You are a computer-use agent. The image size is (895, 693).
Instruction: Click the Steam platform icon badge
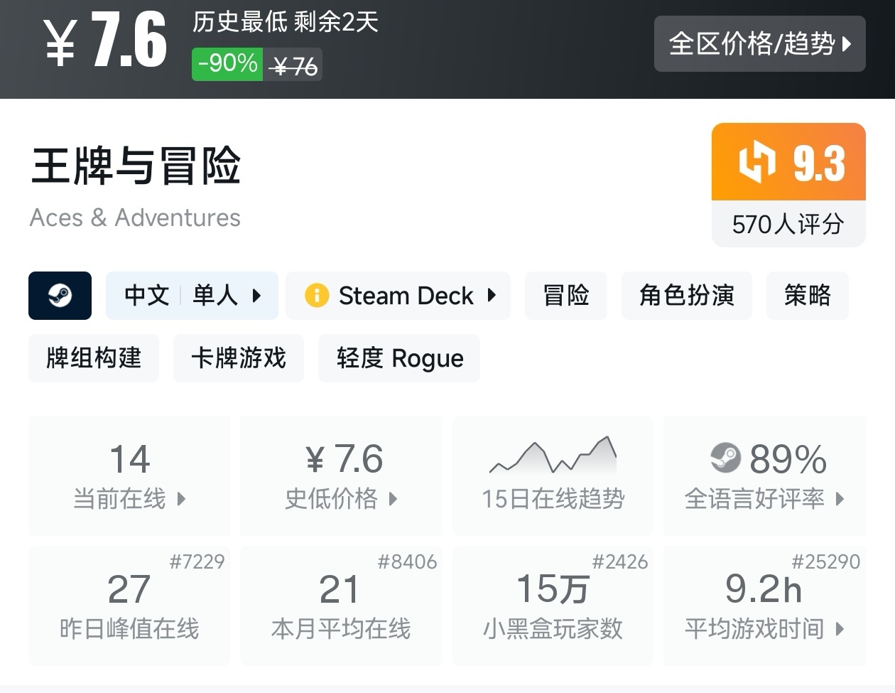60,296
